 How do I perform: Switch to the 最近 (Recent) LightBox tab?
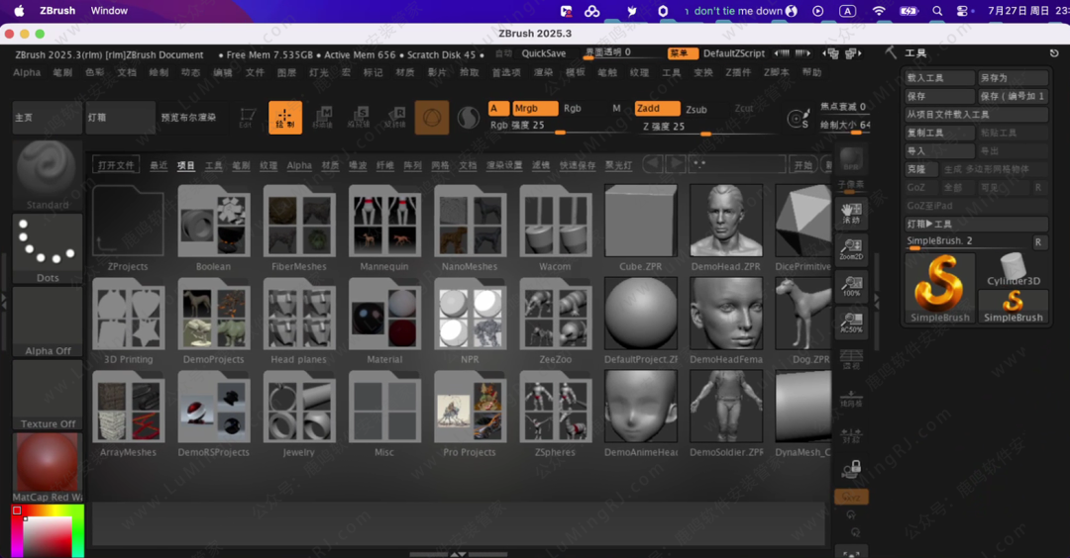(x=159, y=165)
